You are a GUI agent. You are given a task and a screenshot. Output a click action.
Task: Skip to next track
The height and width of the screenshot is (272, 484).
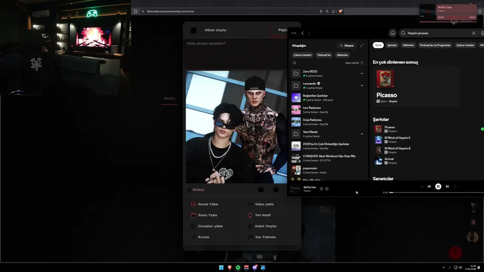point(447,186)
